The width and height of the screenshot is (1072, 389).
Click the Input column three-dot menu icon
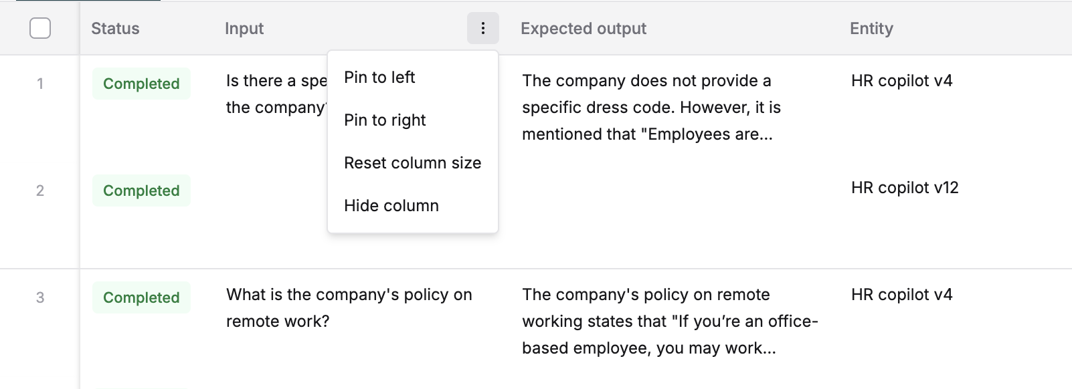coord(482,28)
